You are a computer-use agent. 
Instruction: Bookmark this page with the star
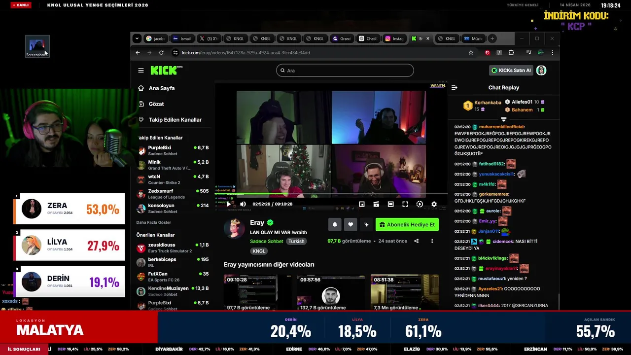point(471,53)
